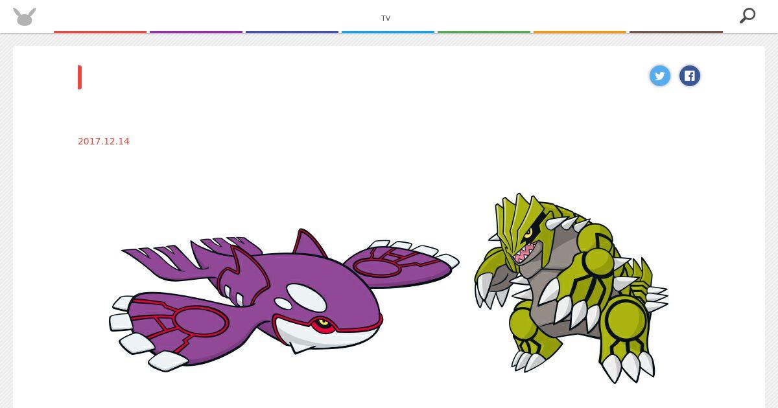Viewport: 778px width, 408px height.
Task: Share the article via Facebook icon
Action: 690,76
